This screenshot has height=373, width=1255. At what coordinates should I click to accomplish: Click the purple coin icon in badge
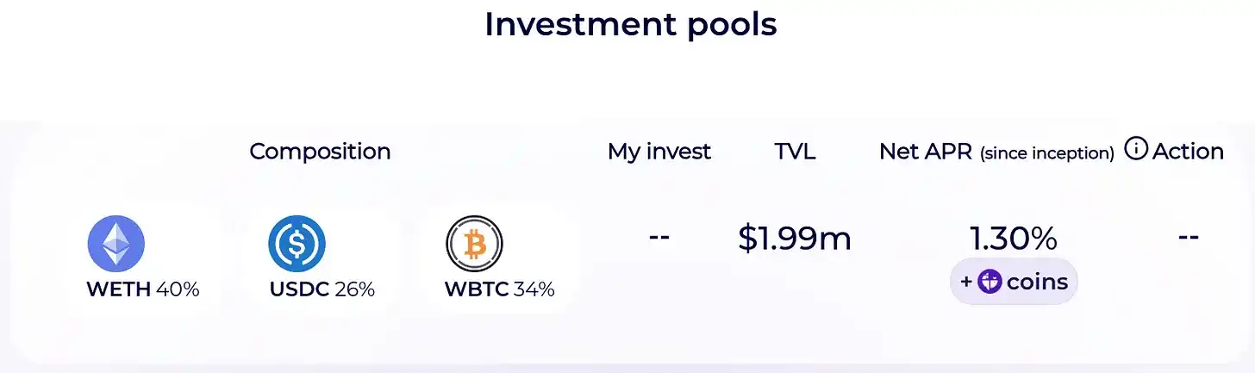990,282
